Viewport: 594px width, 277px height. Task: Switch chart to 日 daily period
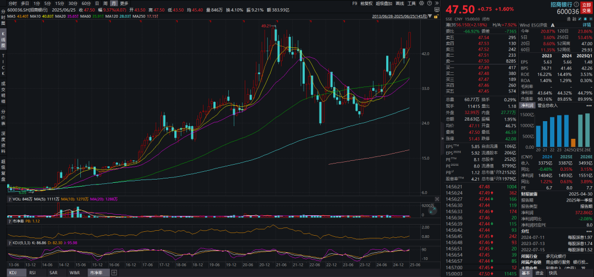coord(97,3)
